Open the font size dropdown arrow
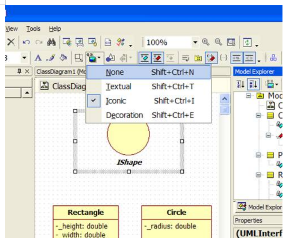290x241 pixels. click(24, 58)
